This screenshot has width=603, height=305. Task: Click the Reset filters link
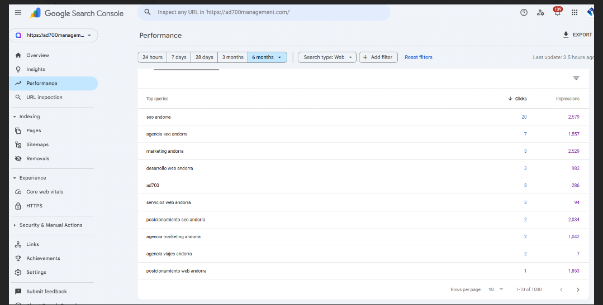click(x=419, y=57)
